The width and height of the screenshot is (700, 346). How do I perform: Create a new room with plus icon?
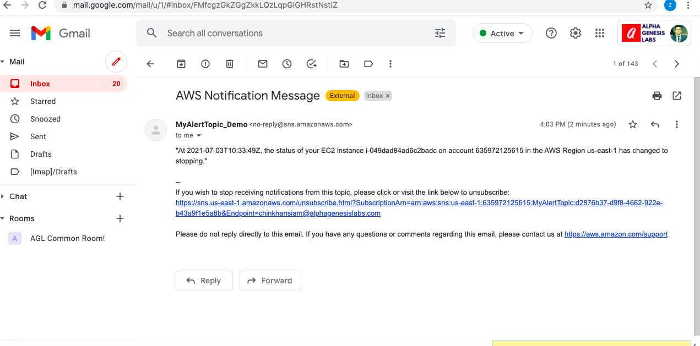(x=120, y=218)
